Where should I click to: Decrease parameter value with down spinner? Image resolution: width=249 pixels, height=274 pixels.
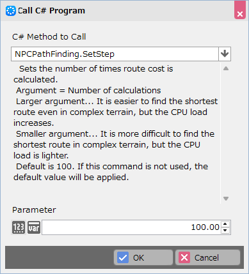pyautogui.click(x=225, y=231)
